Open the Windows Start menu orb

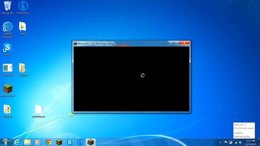(5, 142)
